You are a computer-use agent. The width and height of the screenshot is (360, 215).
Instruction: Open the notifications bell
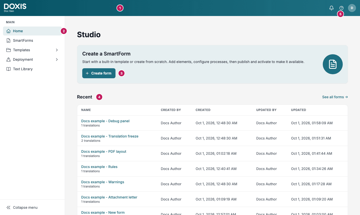[331, 8]
